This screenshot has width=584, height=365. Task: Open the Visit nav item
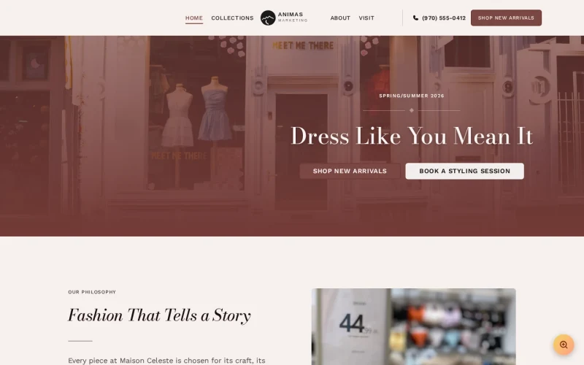point(366,18)
